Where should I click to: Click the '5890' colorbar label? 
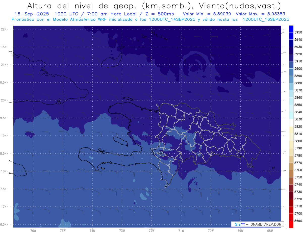(x=298, y=76)
